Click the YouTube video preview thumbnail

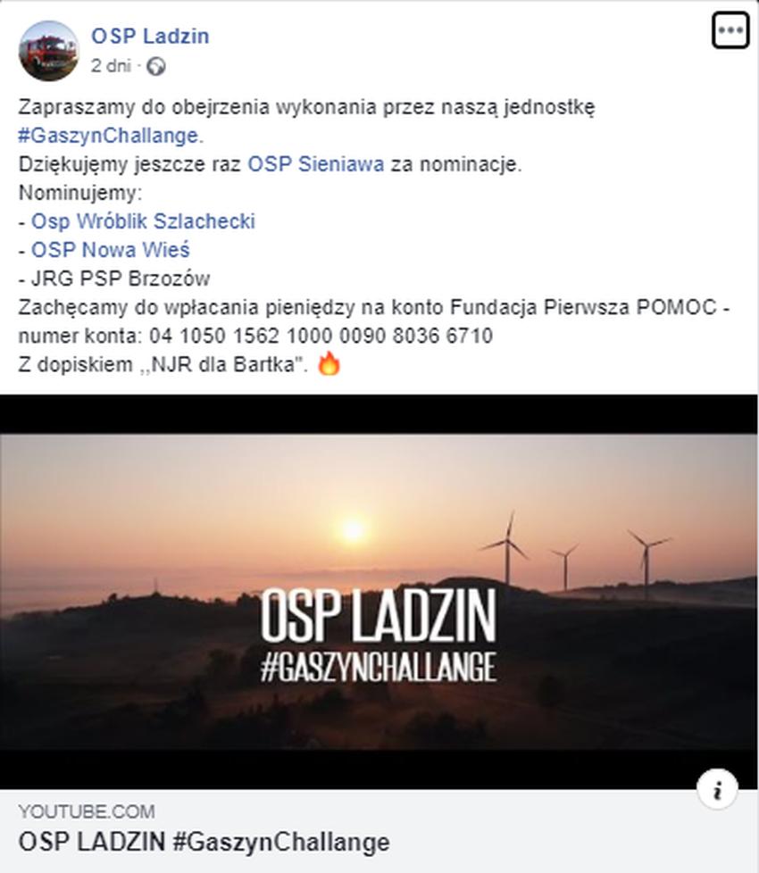pyautogui.click(x=379, y=592)
